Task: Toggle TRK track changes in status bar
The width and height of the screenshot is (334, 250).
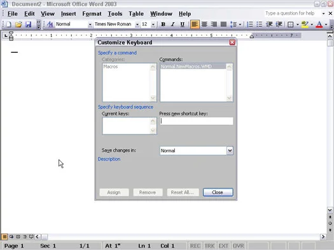Action: pyautogui.click(x=209, y=246)
